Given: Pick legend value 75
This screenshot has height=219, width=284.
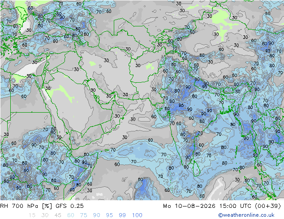Looking at the screenshot, I should 83,215.
